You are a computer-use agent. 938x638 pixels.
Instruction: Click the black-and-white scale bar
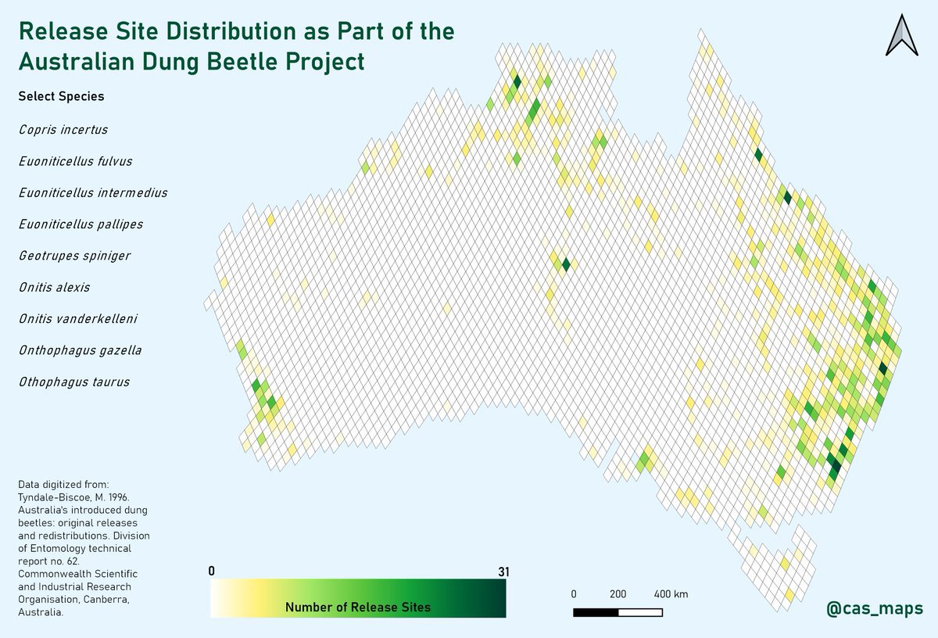618,611
